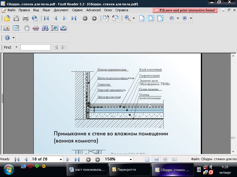Viewport: 237px width, 177px height.
Task: Click the vertical scrollbar down arrow
Action: coord(233,152)
